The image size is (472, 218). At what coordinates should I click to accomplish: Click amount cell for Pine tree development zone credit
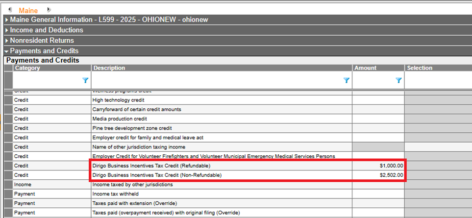(378, 128)
